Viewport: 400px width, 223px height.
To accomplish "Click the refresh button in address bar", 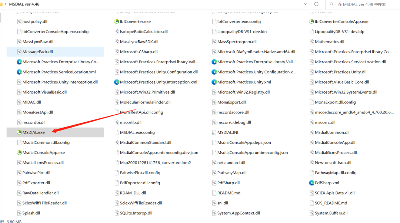I will click(x=316, y=4).
